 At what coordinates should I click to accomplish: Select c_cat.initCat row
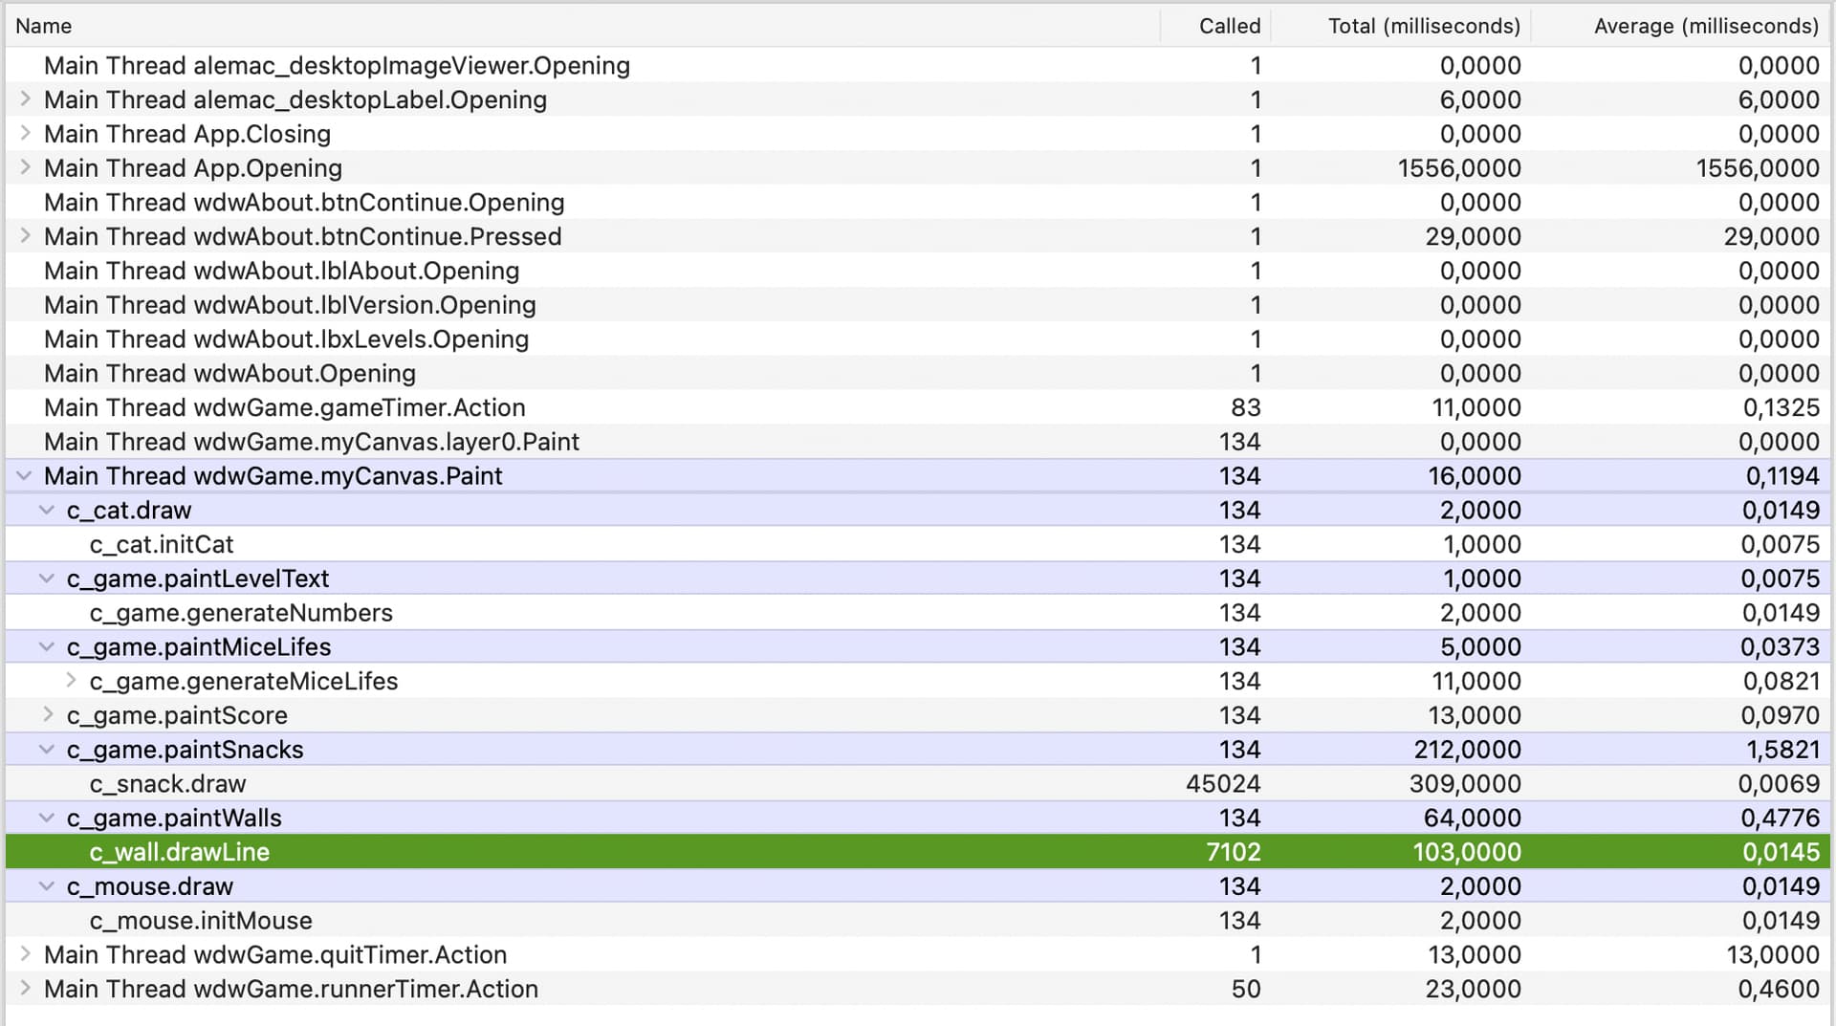click(918, 544)
